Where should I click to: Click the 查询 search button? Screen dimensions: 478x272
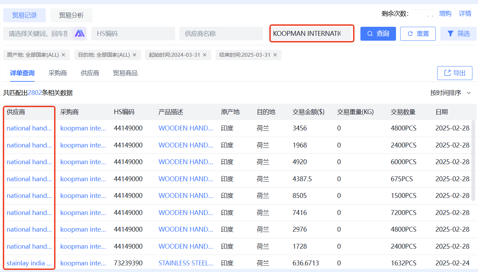tap(378, 34)
